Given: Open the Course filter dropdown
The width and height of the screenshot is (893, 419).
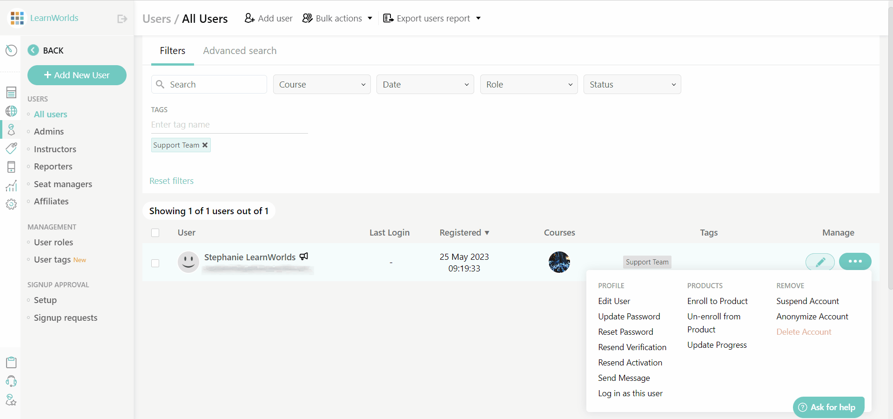Looking at the screenshot, I should tap(322, 84).
